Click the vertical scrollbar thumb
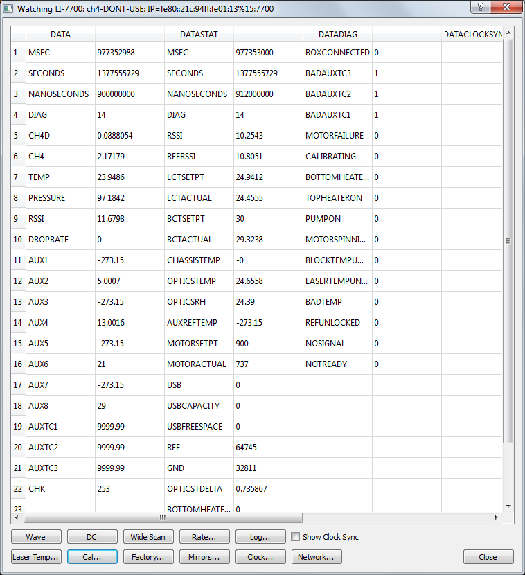This screenshot has height=575, width=525. 508,241
